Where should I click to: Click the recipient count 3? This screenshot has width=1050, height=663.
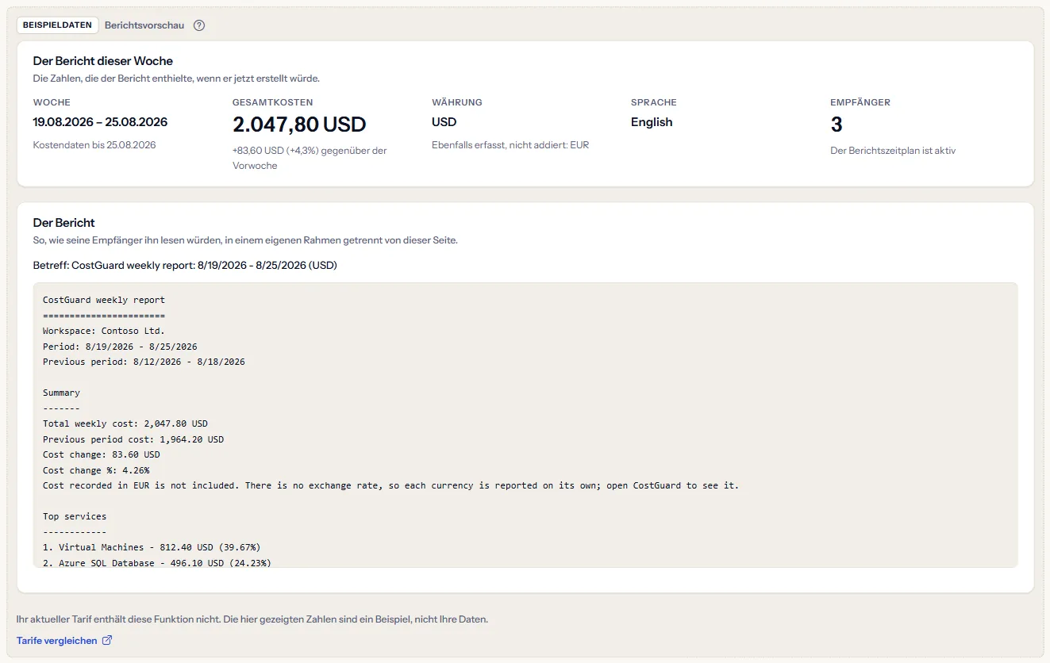[837, 125]
